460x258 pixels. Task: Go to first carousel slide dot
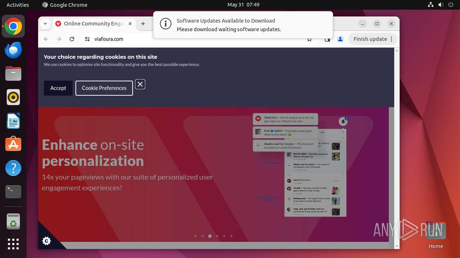[x=195, y=236]
